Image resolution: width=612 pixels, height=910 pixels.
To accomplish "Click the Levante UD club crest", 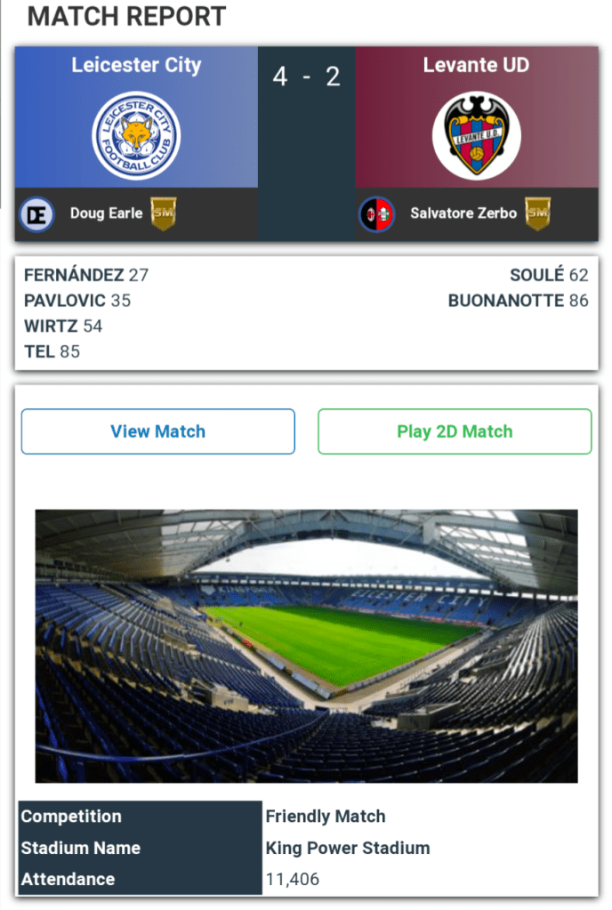I will pos(476,135).
